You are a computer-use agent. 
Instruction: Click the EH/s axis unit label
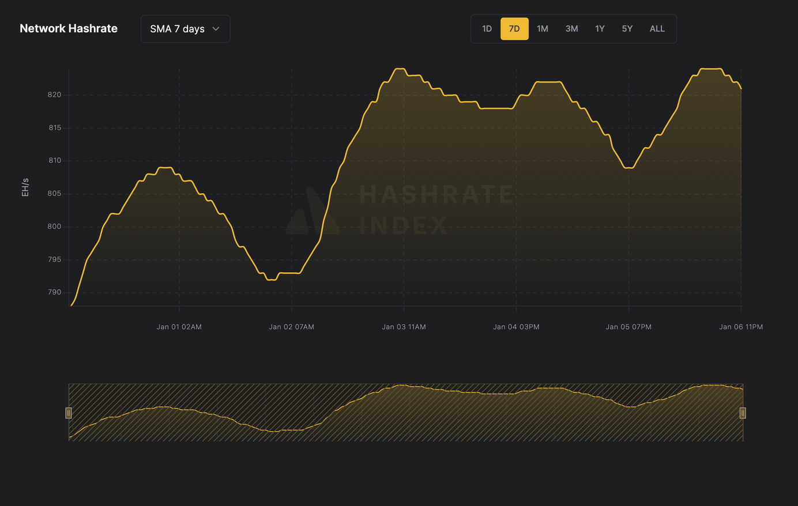(25, 187)
